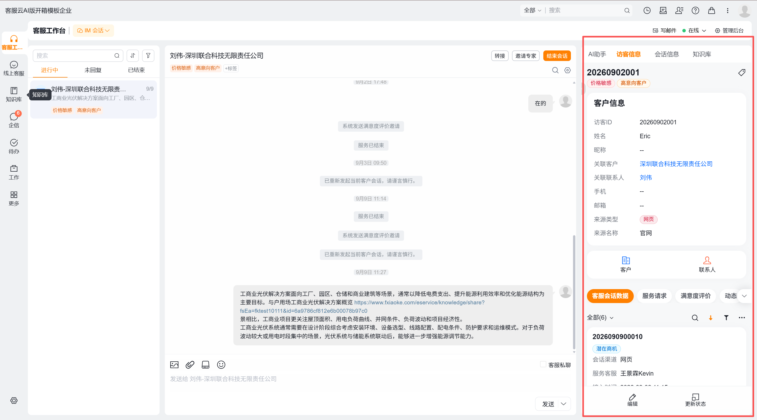Click the global 搜索 field

coord(585,11)
